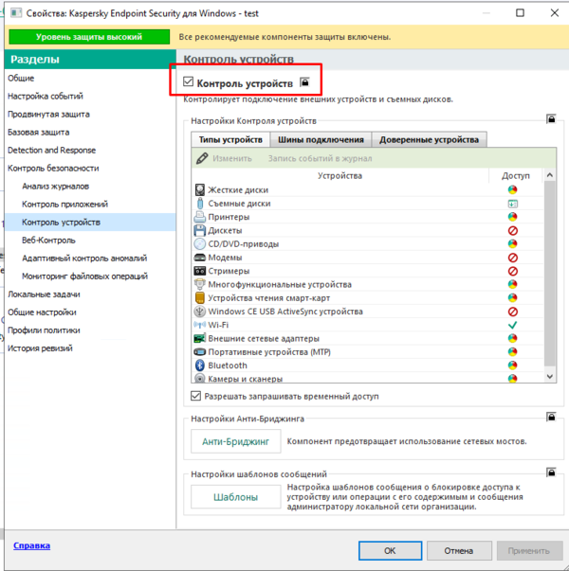Open the Справка help link
This screenshot has width=569, height=571.
click(31, 545)
